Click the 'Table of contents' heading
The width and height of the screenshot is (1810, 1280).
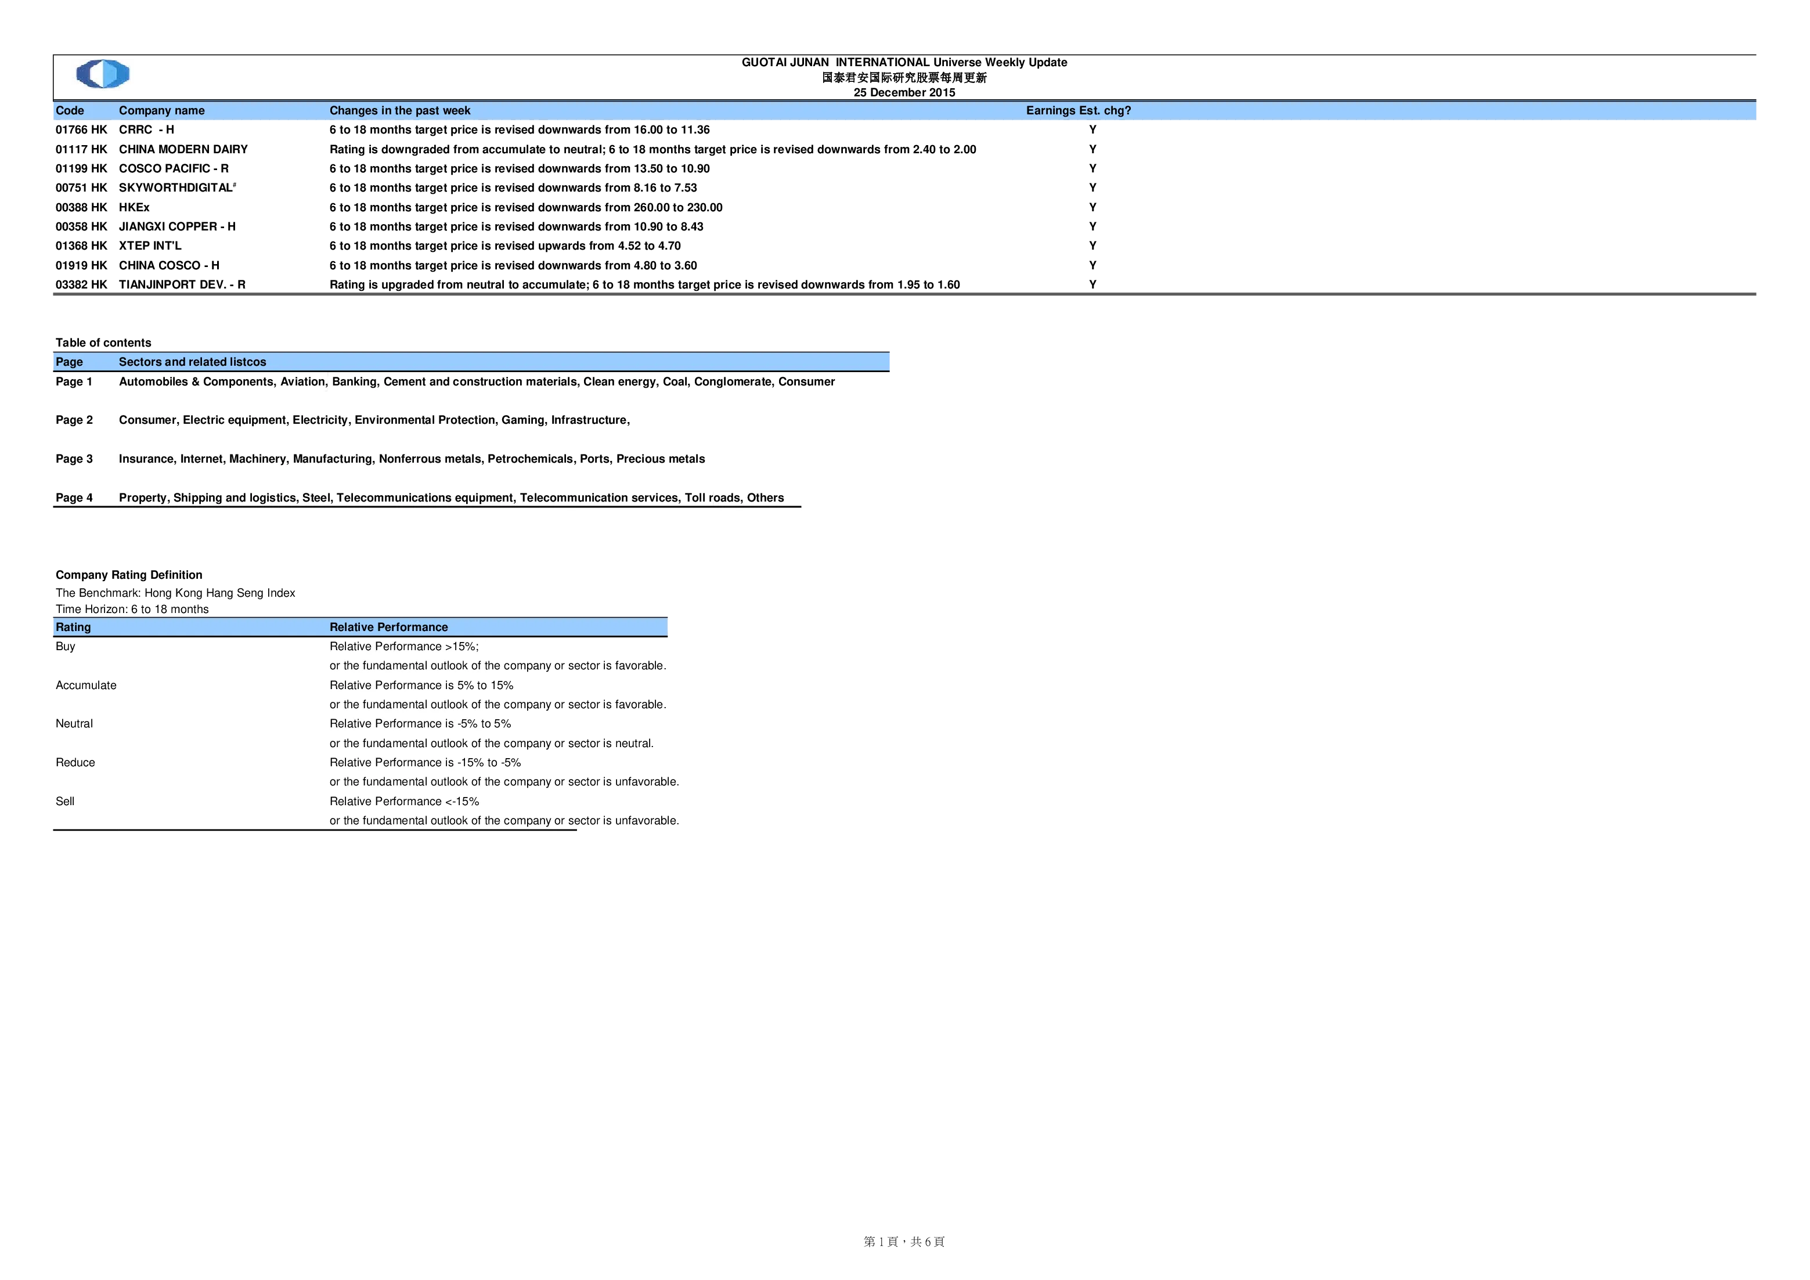pyautogui.click(x=103, y=343)
